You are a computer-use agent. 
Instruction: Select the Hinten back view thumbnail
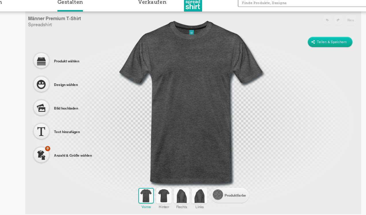point(164,196)
